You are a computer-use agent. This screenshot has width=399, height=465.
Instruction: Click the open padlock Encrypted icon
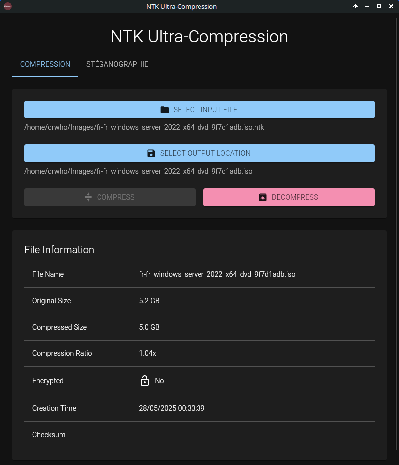145,381
